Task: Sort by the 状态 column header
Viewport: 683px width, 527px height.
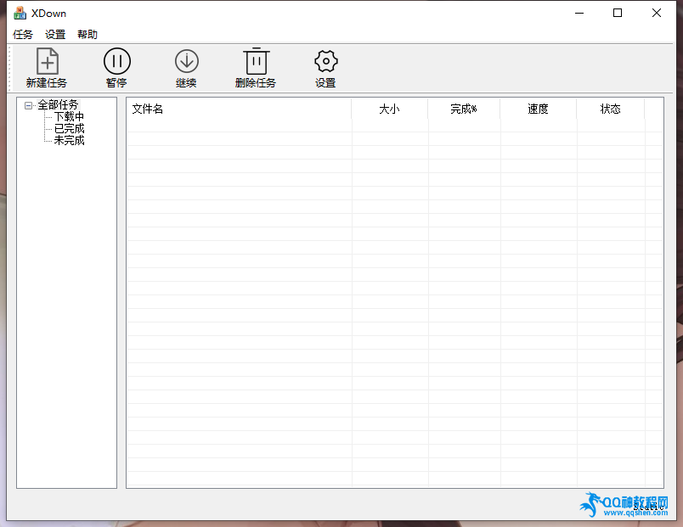Action: pyautogui.click(x=611, y=109)
